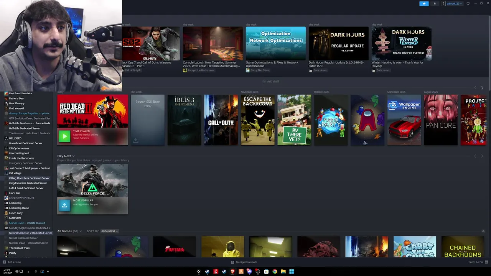This screenshot has height=276, width=491.
Task: Click Add shelf button
Action: 271,81
